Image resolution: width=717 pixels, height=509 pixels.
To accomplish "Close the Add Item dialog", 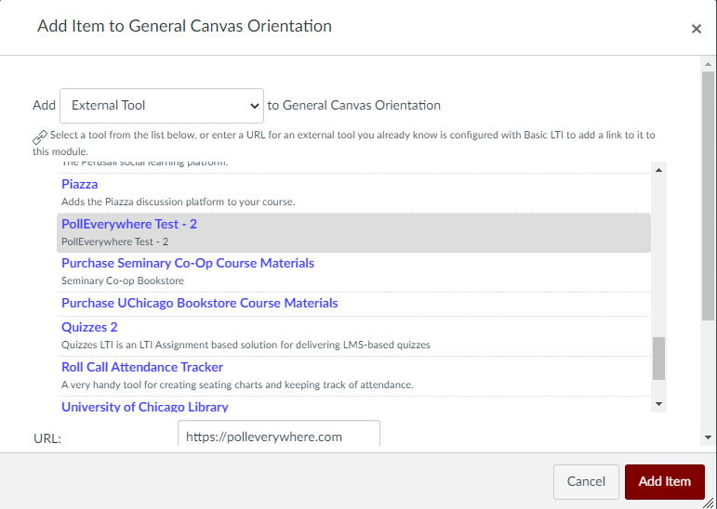I will [x=696, y=29].
